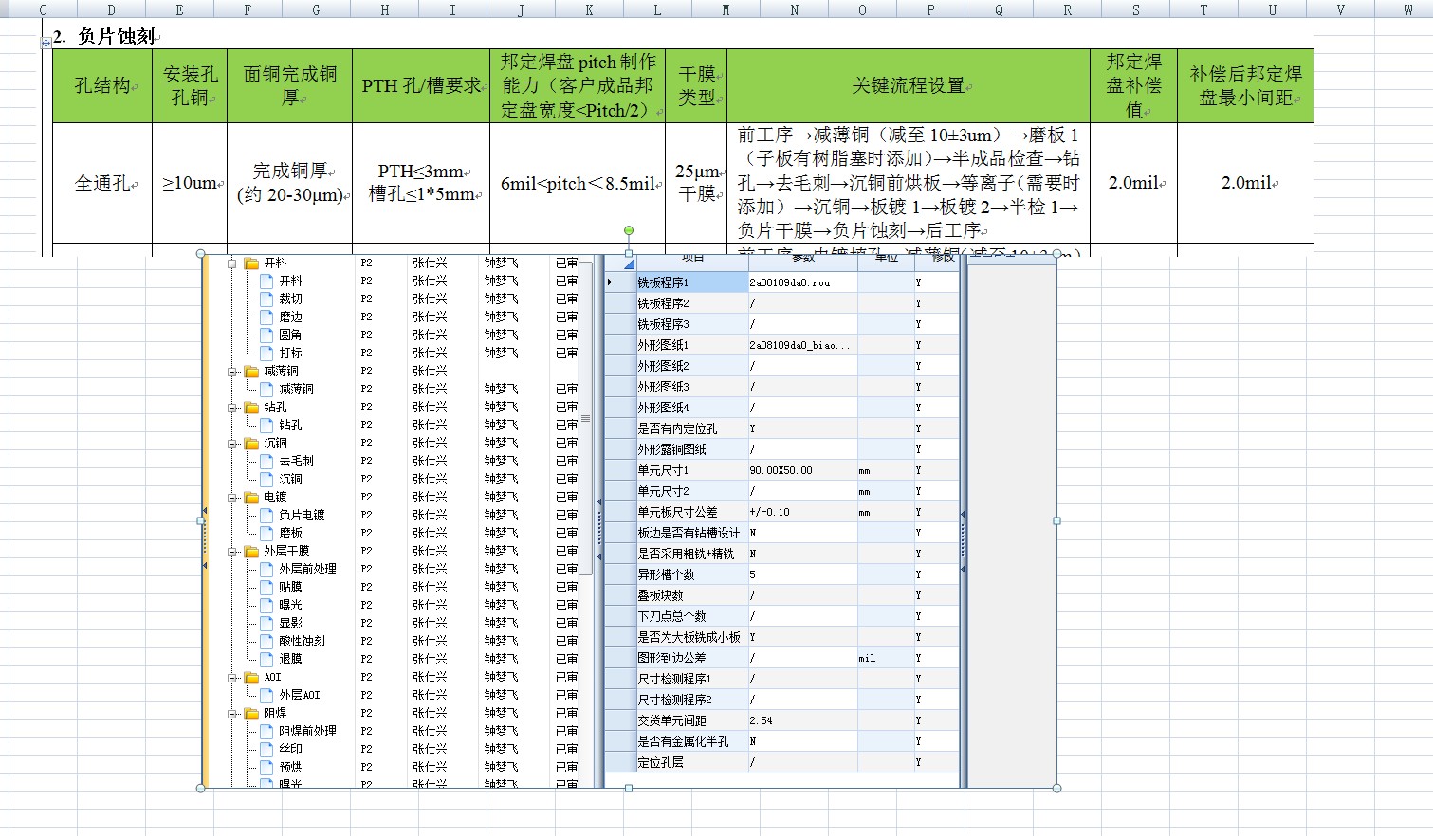Image resolution: width=1433 pixels, height=836 pixels.
Task: Click the document icon beside 酸性蚀刻
Action: click(267, 642)
